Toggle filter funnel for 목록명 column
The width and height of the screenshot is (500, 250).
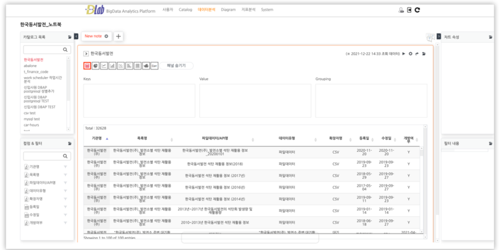coord(65,174)
